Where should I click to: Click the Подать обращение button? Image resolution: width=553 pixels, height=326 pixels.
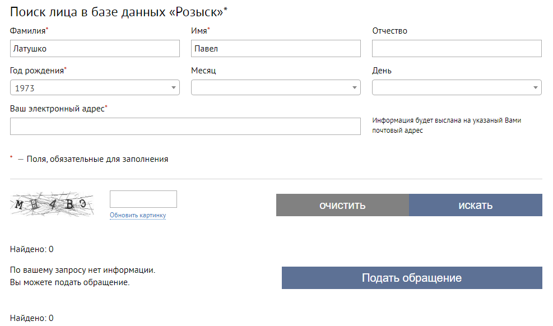(412, 278)
